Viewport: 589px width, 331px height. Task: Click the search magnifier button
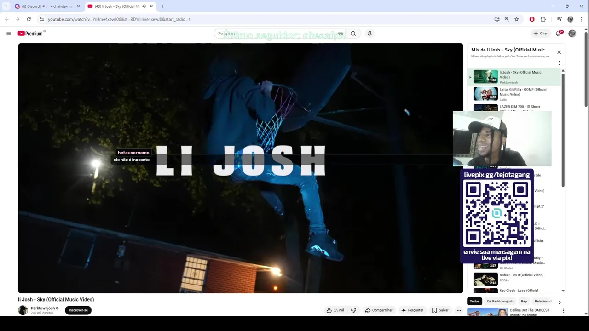353,34
